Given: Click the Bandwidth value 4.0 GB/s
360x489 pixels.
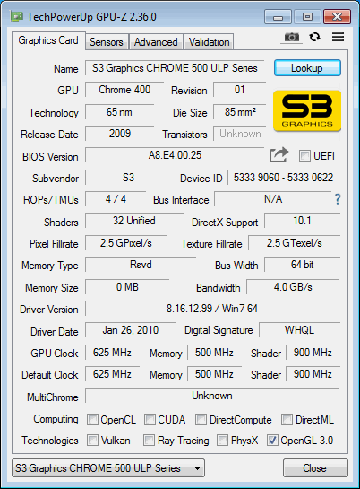Looking at the screenshot, I should 293,286.
